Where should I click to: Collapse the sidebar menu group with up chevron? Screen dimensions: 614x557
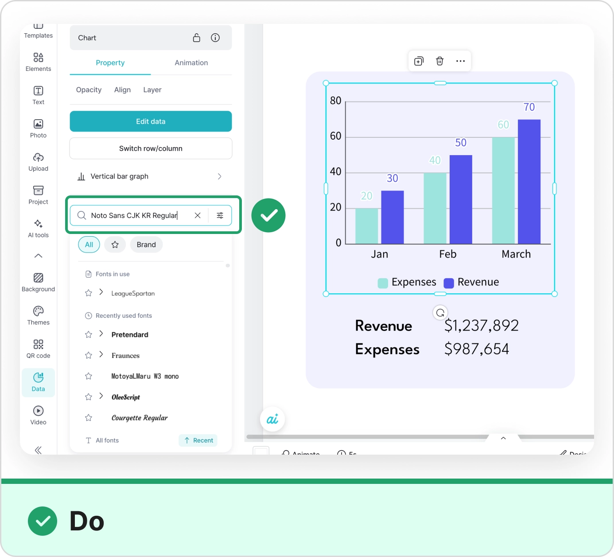pyautogui.click(x=38, y=256)
